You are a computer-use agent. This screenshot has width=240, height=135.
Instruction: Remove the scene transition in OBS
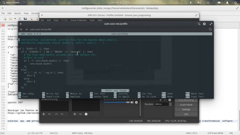165,100
